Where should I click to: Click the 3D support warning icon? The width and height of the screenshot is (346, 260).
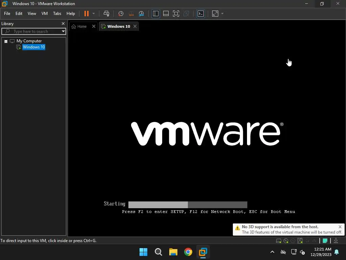(238, 228)
